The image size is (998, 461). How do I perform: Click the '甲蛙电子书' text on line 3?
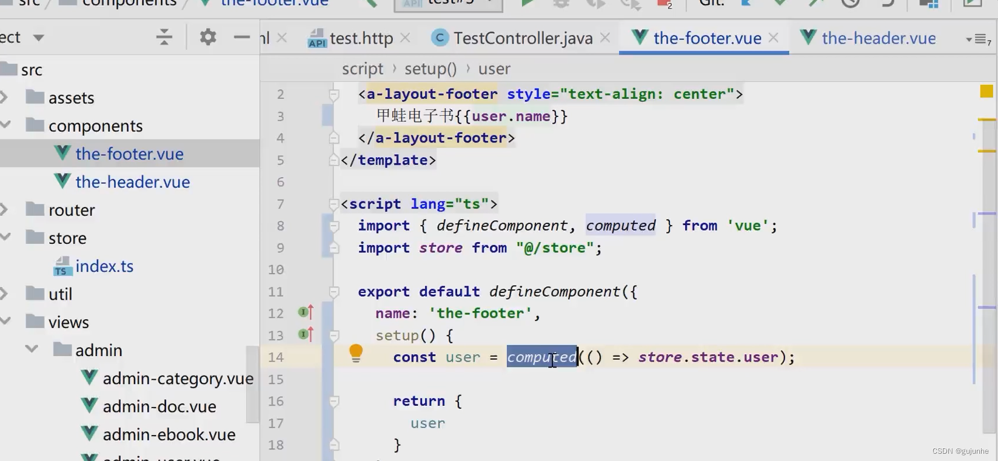tap(415, 116)
